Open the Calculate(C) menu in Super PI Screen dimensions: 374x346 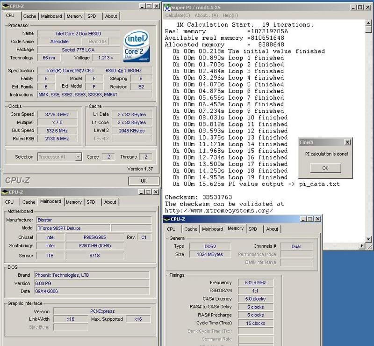(x=178, y=15)
